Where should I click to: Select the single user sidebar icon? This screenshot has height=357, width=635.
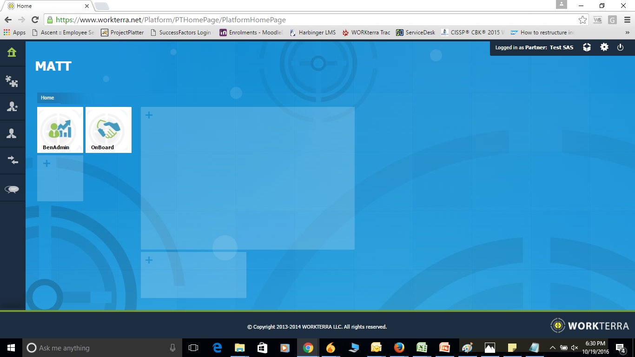12,134
